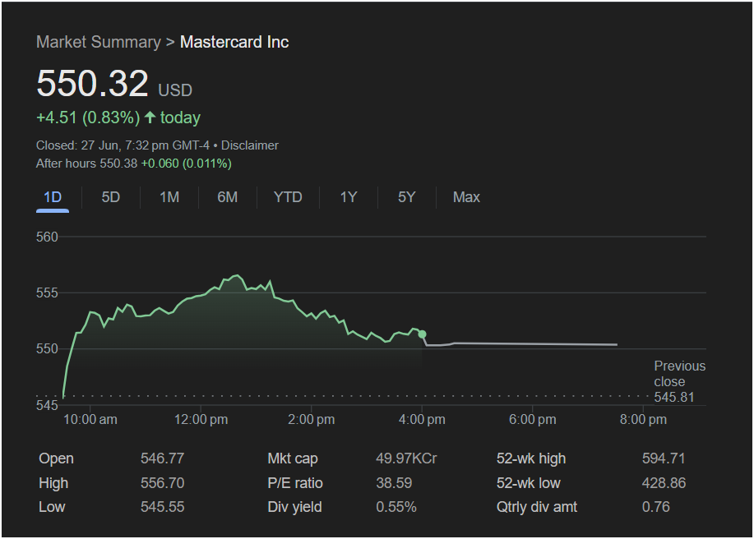Click the Mkt cap label
Image resolution: width=754 pixels, height=539 pixels.
(293, 458)
